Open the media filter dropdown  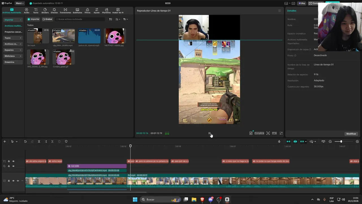point(126,19)
